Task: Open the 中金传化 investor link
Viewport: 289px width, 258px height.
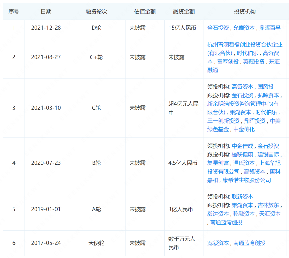Action: click(244, 129)
